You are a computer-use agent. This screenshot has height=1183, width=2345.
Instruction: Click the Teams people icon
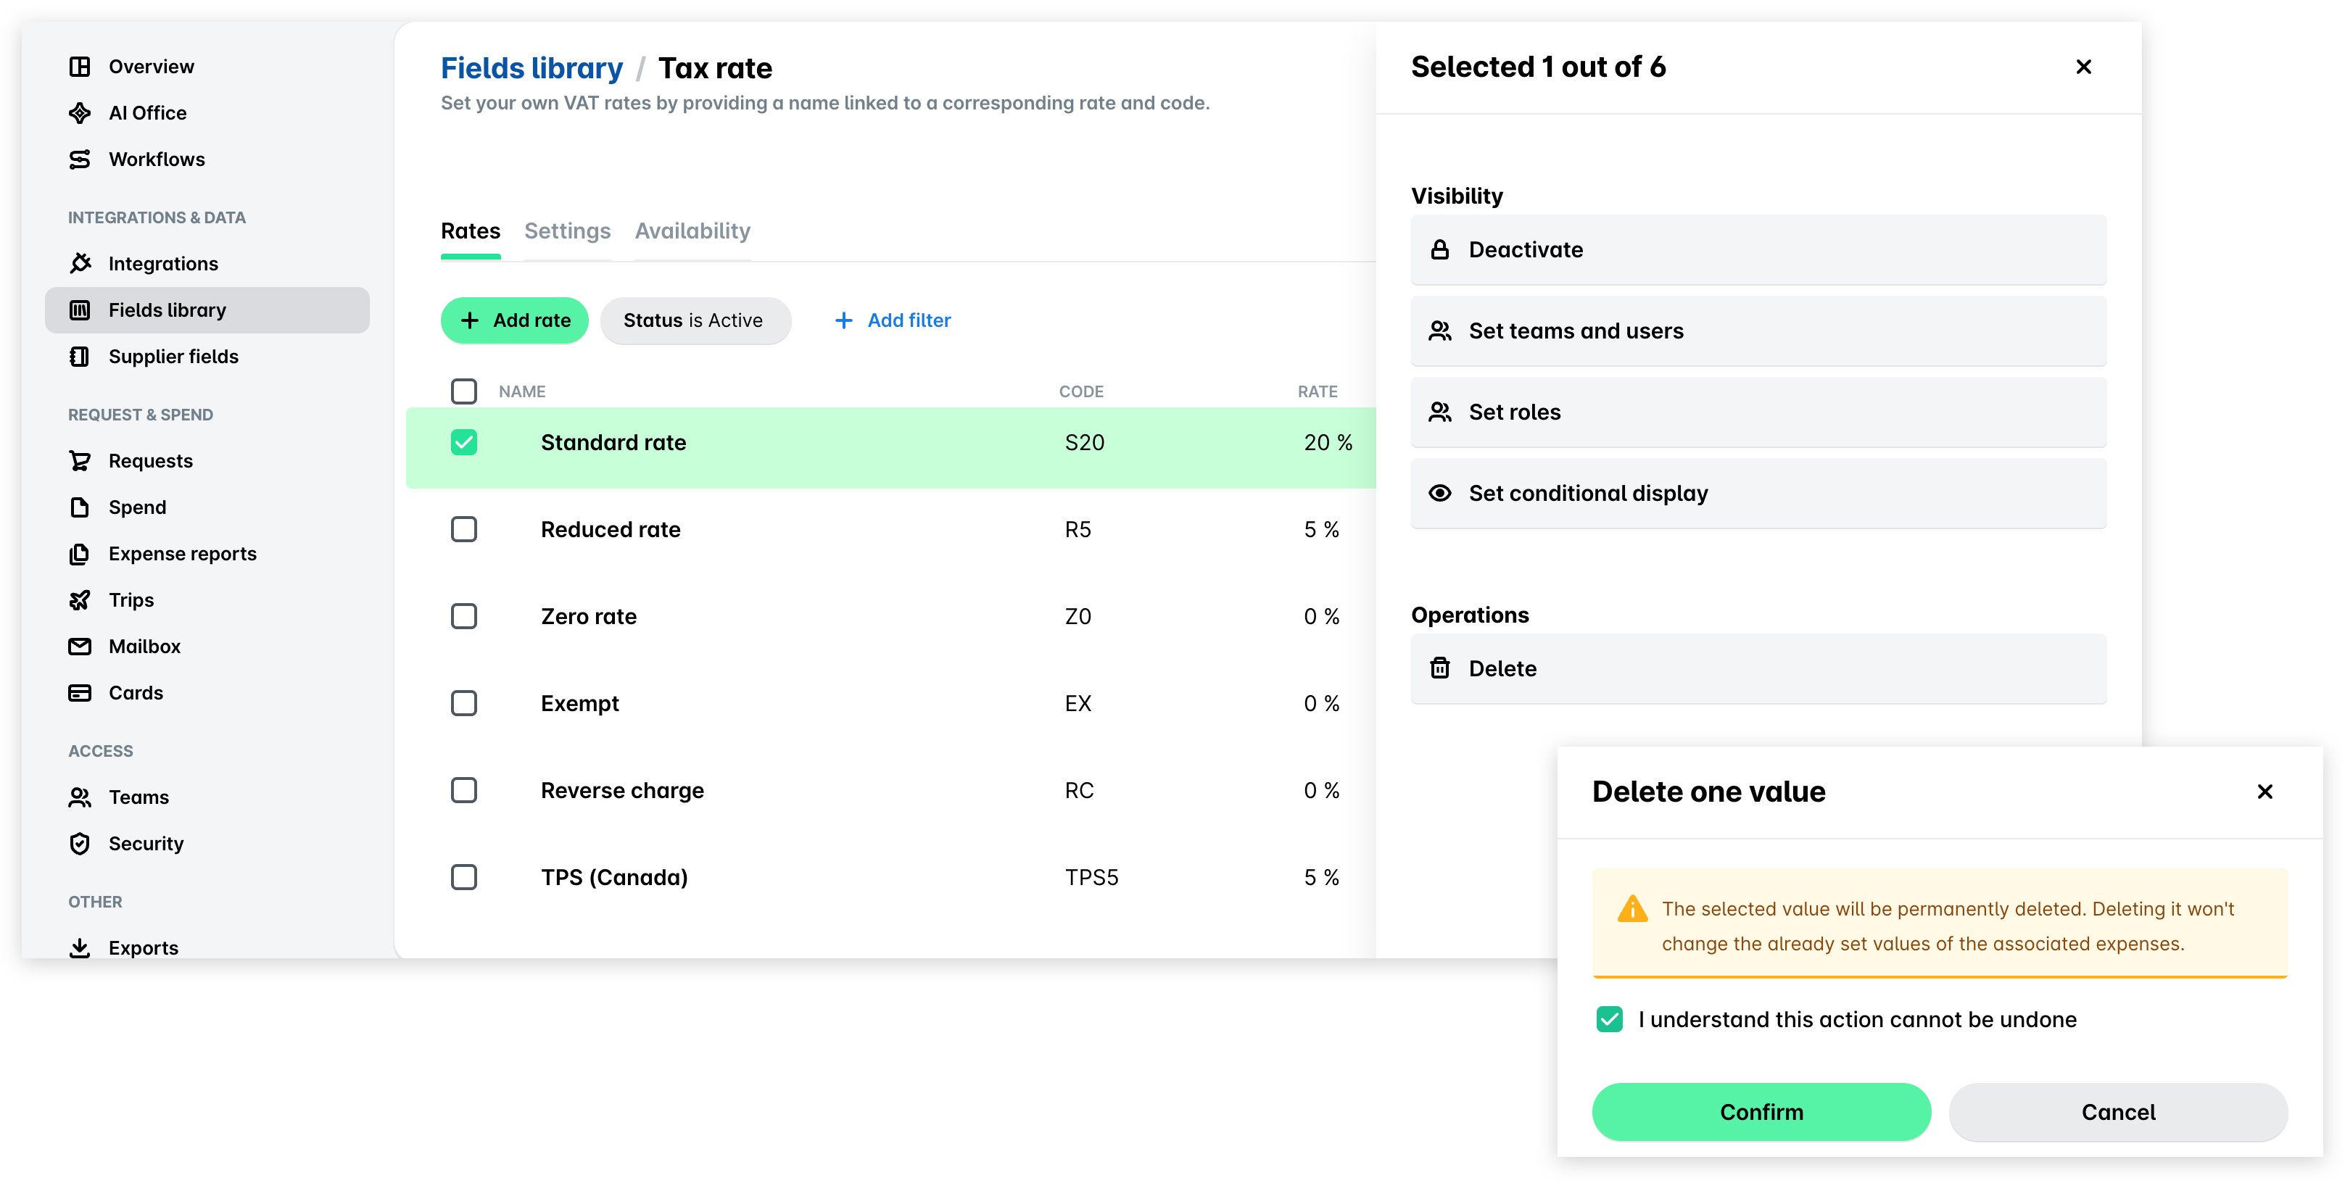(x=80, y=797)
